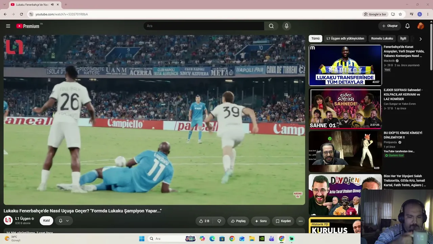
Task: Focus the YouTube search field 'Ara'
Action: 204,26
